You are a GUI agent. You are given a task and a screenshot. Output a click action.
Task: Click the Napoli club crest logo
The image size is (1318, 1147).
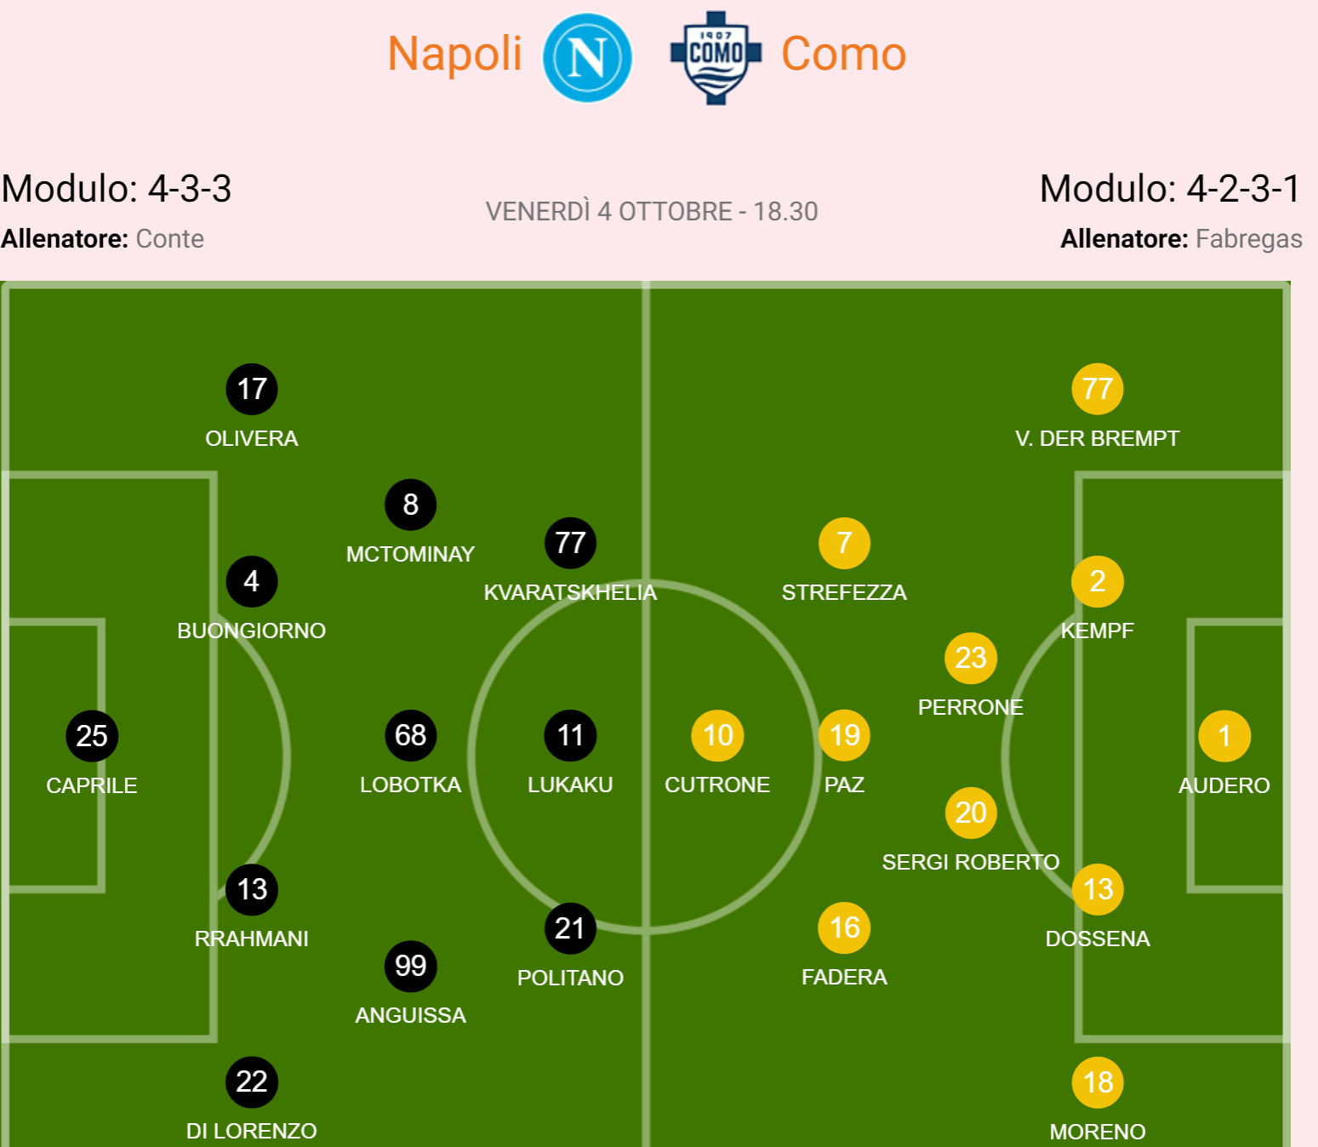tap(587, 57)
